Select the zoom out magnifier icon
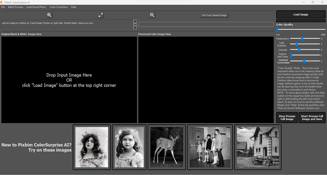The height and width of the screenshot is (175, 327). [152, 15]
